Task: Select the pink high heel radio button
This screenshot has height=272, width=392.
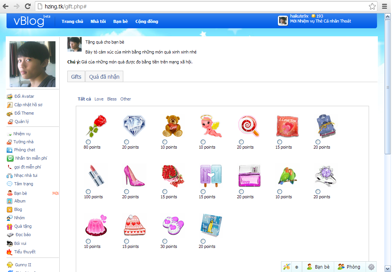Action: click(126, 192)
